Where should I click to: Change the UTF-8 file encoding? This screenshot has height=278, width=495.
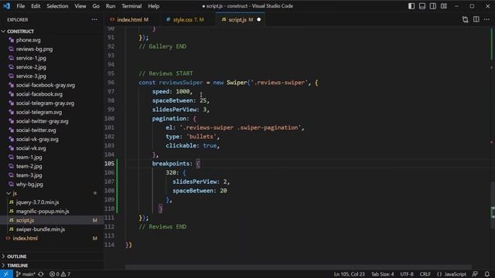(x=407, y=274)
